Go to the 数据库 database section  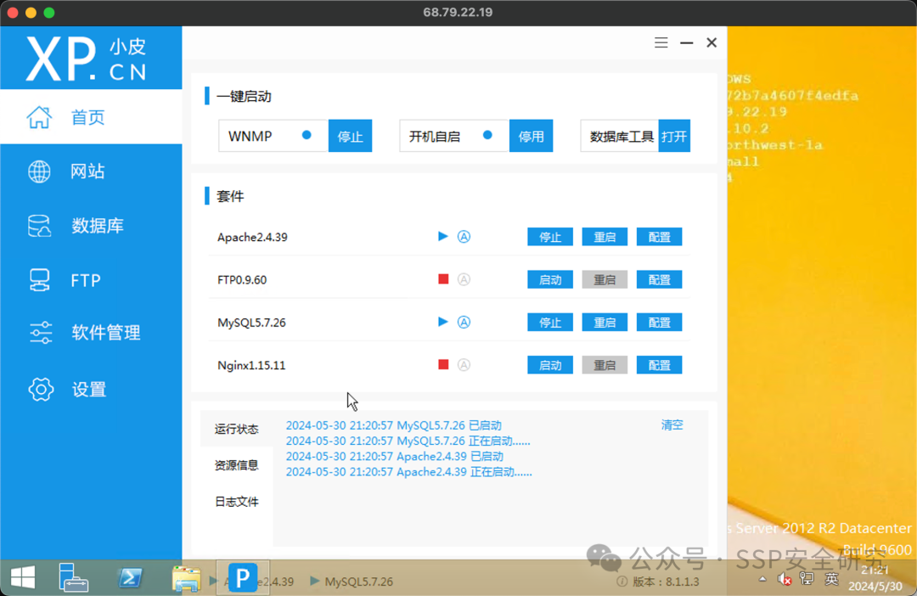(91, 226)
